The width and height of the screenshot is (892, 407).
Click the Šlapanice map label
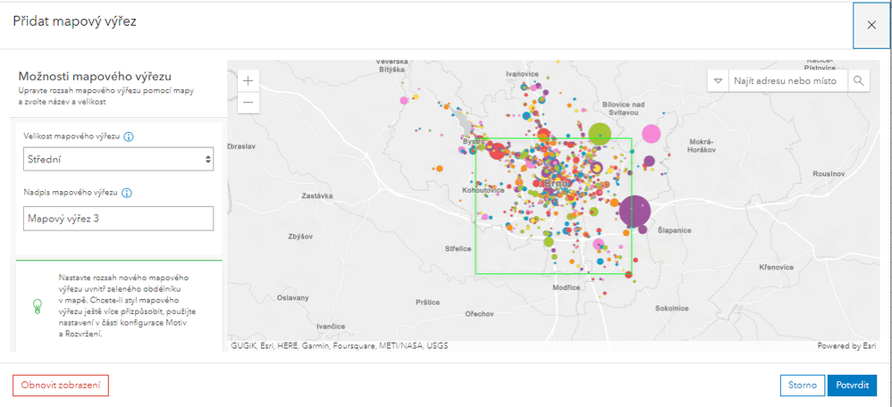[x=674, y=230]
